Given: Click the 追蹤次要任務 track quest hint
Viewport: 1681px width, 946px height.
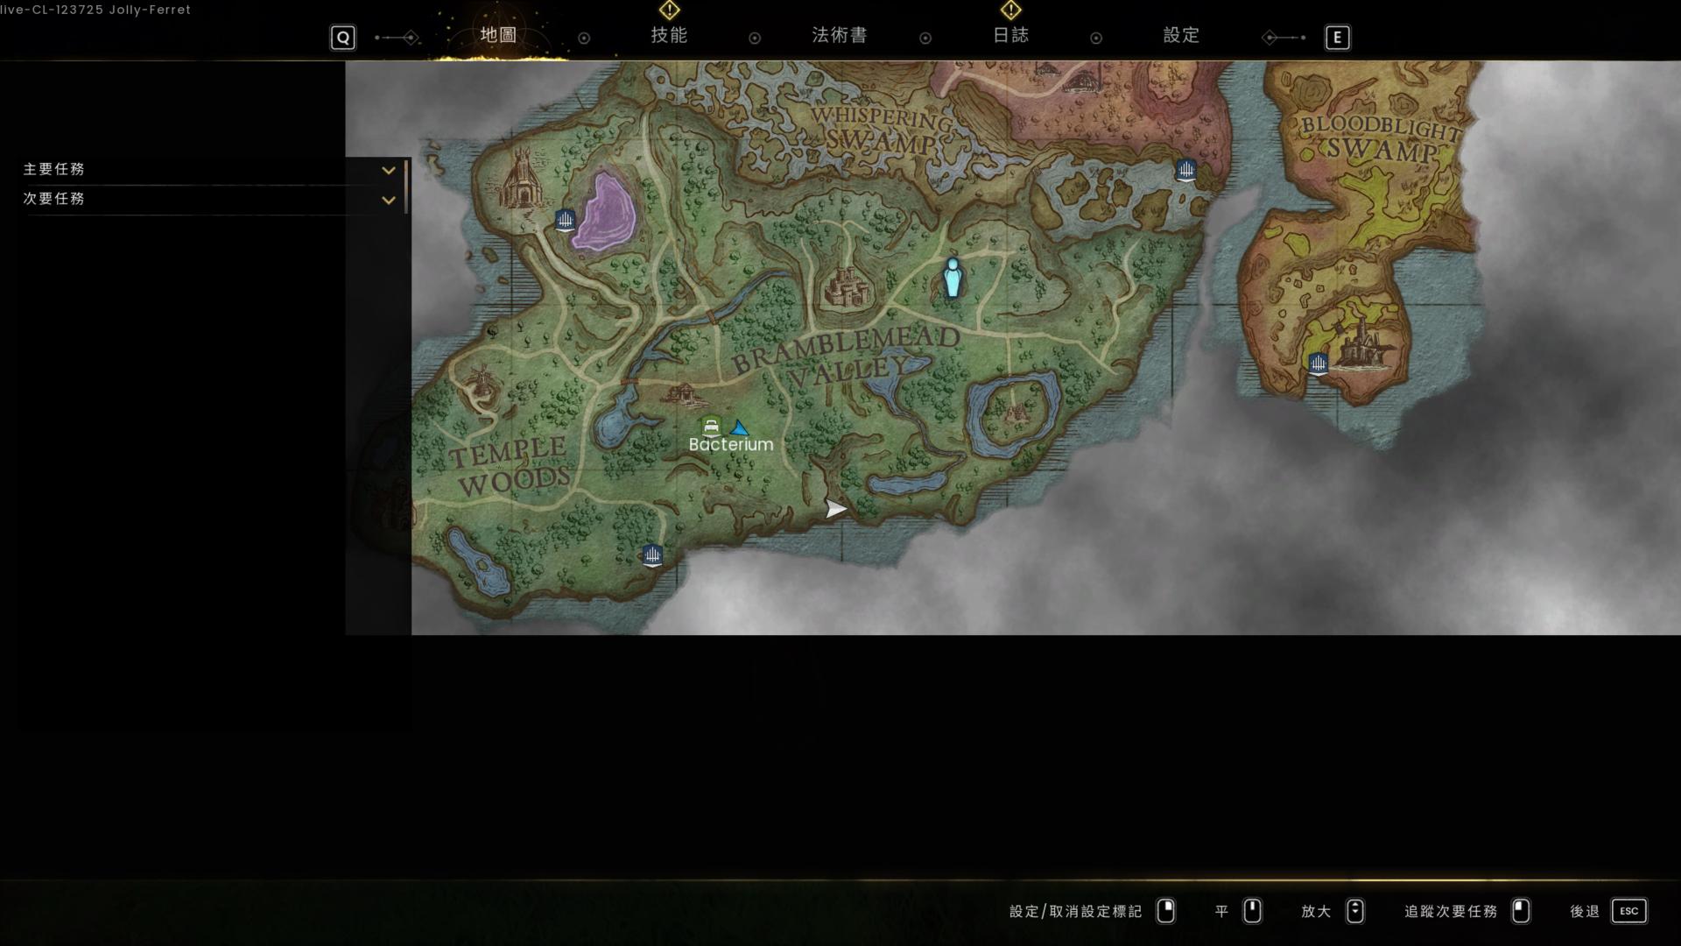Looking at the screenshot, I should (x=1451, y=912).
